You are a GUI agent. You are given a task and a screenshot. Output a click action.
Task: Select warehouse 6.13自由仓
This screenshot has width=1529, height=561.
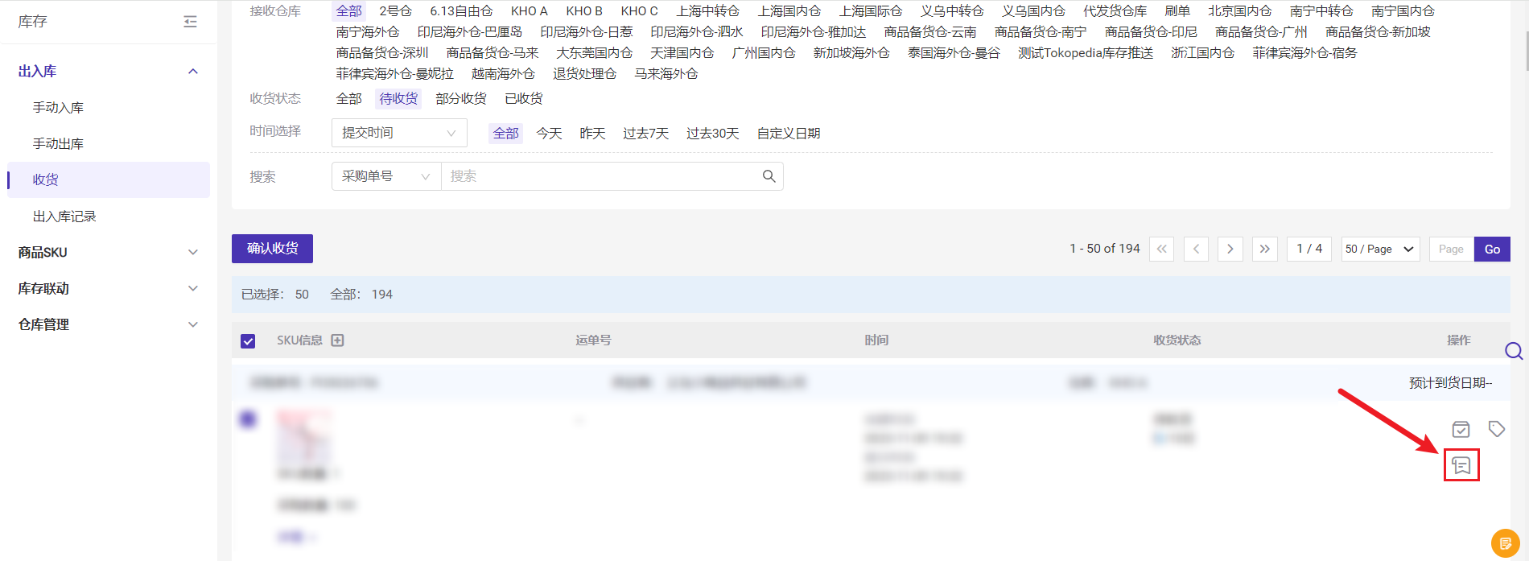tap(461, 10)
